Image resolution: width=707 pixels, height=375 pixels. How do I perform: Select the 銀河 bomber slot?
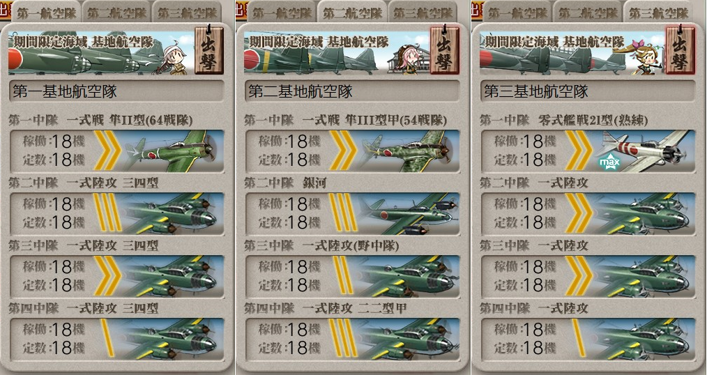click(x=353, y=213)
